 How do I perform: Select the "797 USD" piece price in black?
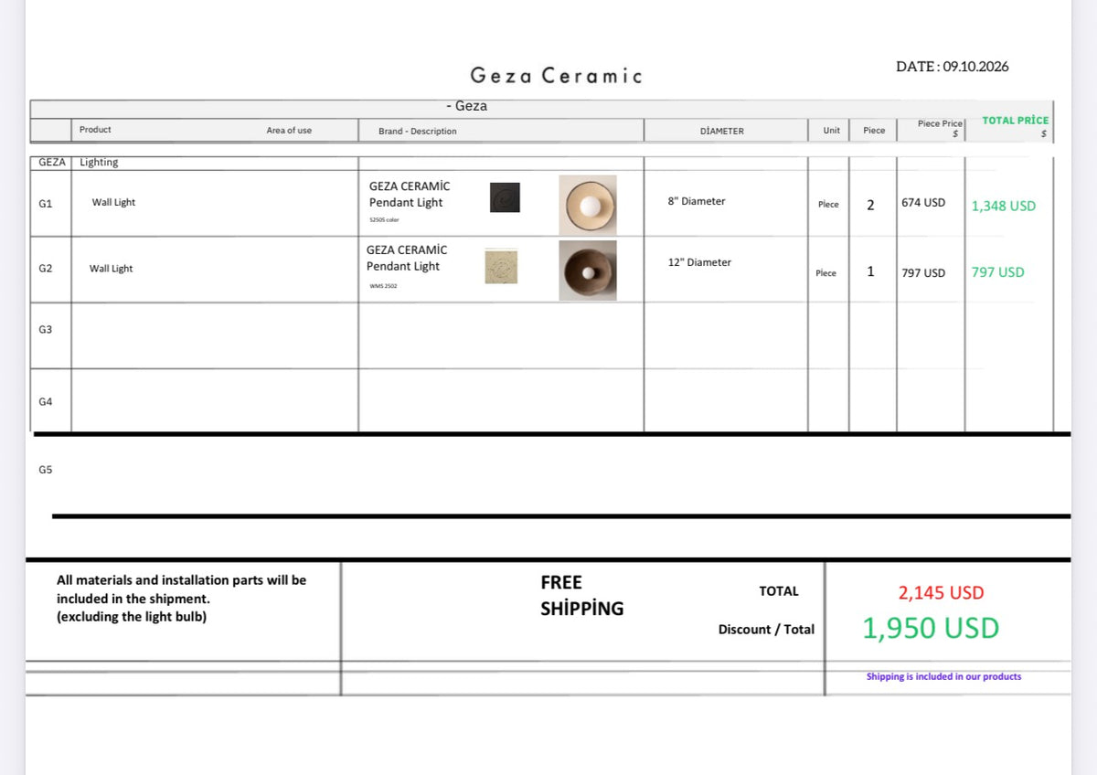[x=923, y=273]
